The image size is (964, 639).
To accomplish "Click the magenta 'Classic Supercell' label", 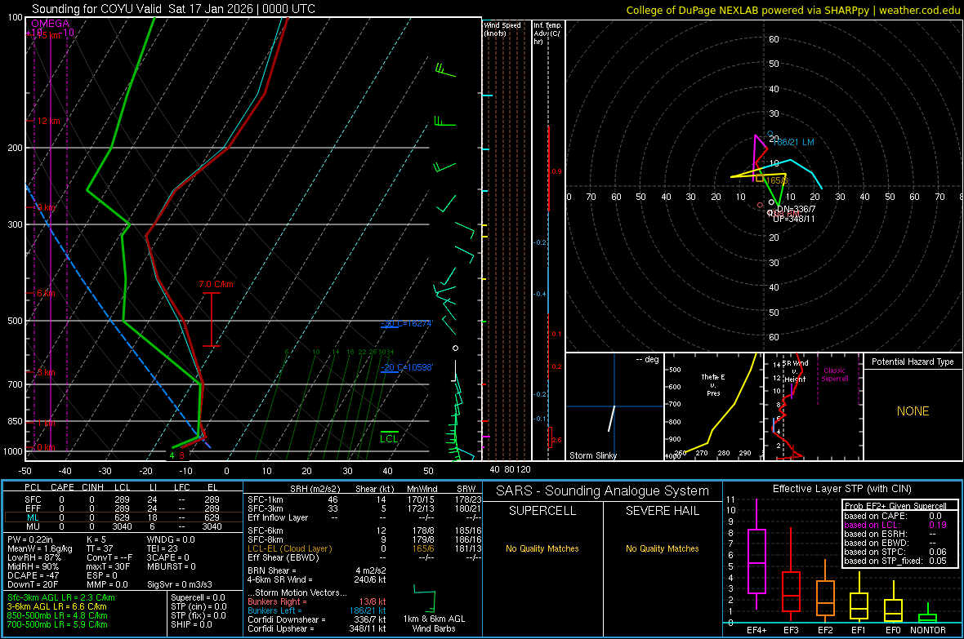I will [834, 375].
